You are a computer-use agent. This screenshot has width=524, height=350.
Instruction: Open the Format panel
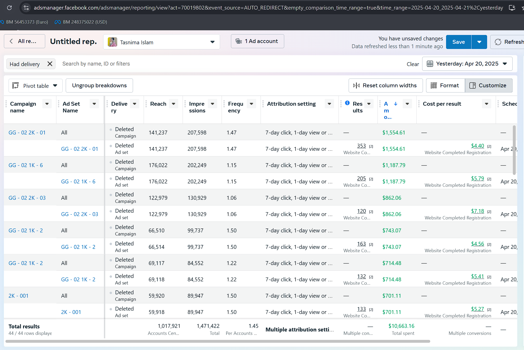445,85
